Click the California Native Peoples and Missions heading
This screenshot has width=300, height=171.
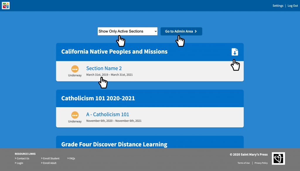[115, 52]
